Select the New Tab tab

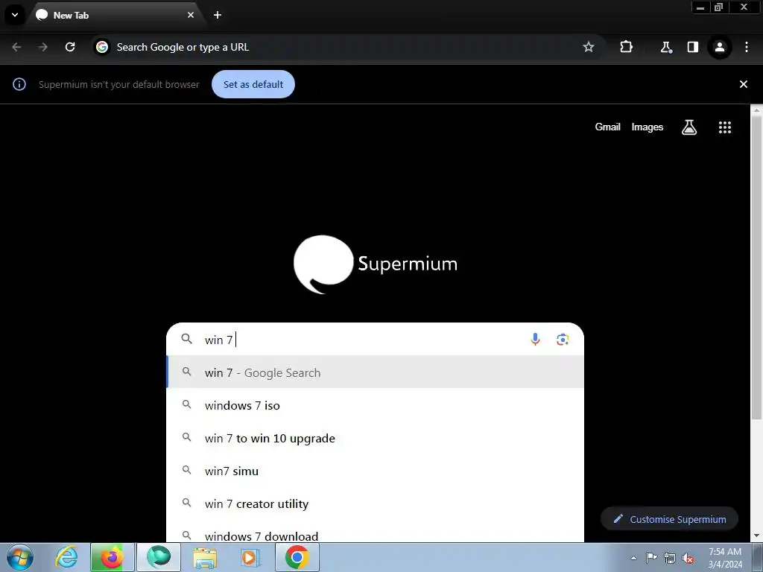(x=115, y=15)
